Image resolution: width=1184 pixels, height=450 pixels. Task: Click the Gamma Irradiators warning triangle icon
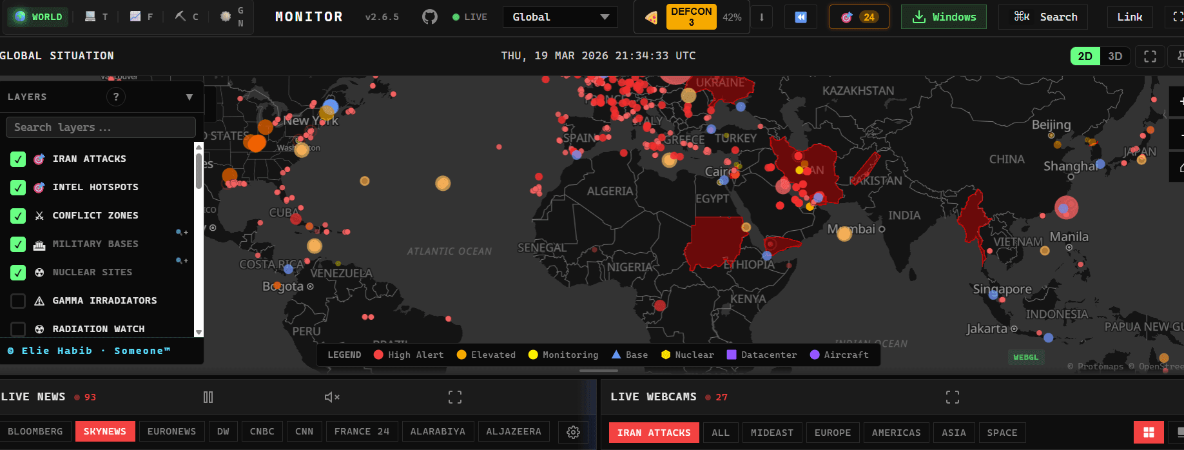pos(39,301)
